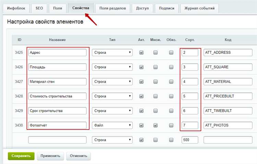Viewport: 257px width, 164px height.
Task: Enable Обяз. for Срок строительства row
Action: [171, 111]
